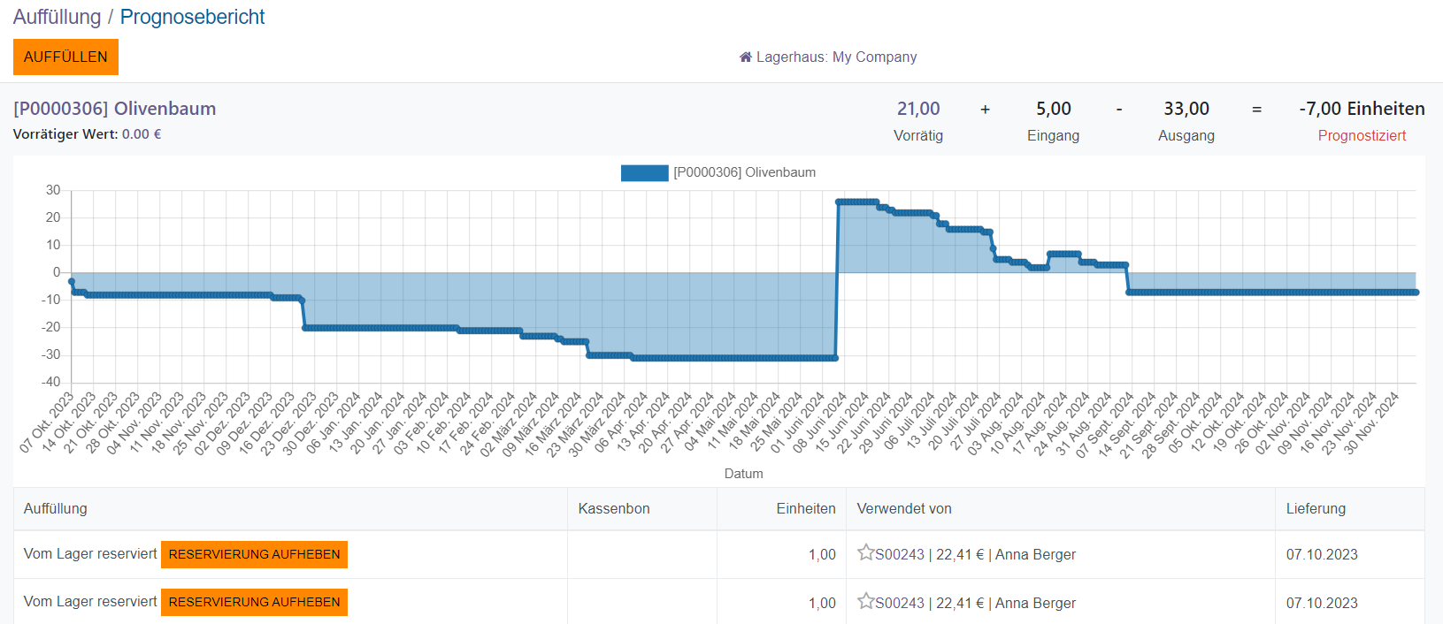
Task: Click the Einheiten column header
Action: (x=805, y=509)
